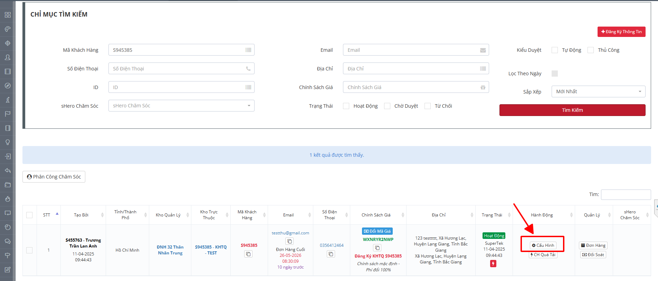Viewport: 658px width, 281px height.
Task: Sort table by Mã Khách Hàng column
Action: [249, 215]
